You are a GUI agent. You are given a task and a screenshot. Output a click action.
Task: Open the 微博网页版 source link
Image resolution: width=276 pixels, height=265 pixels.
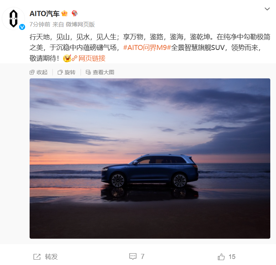80,24
